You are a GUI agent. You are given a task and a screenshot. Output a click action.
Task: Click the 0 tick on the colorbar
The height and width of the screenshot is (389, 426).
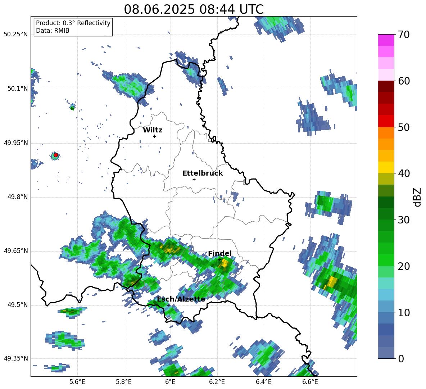[x=401, y=358]
